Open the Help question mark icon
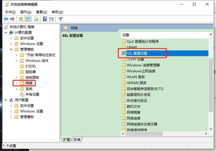The image size is (216, 151). coord(45,19)
